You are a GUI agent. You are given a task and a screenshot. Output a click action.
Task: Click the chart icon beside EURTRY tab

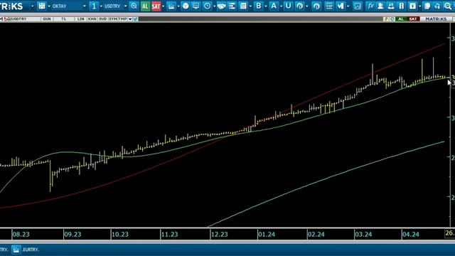pyautogui.click(x=16, y=250)
